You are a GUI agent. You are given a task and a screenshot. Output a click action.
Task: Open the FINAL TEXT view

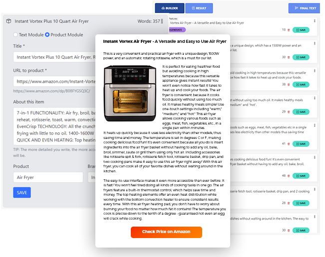pos(304,8)
